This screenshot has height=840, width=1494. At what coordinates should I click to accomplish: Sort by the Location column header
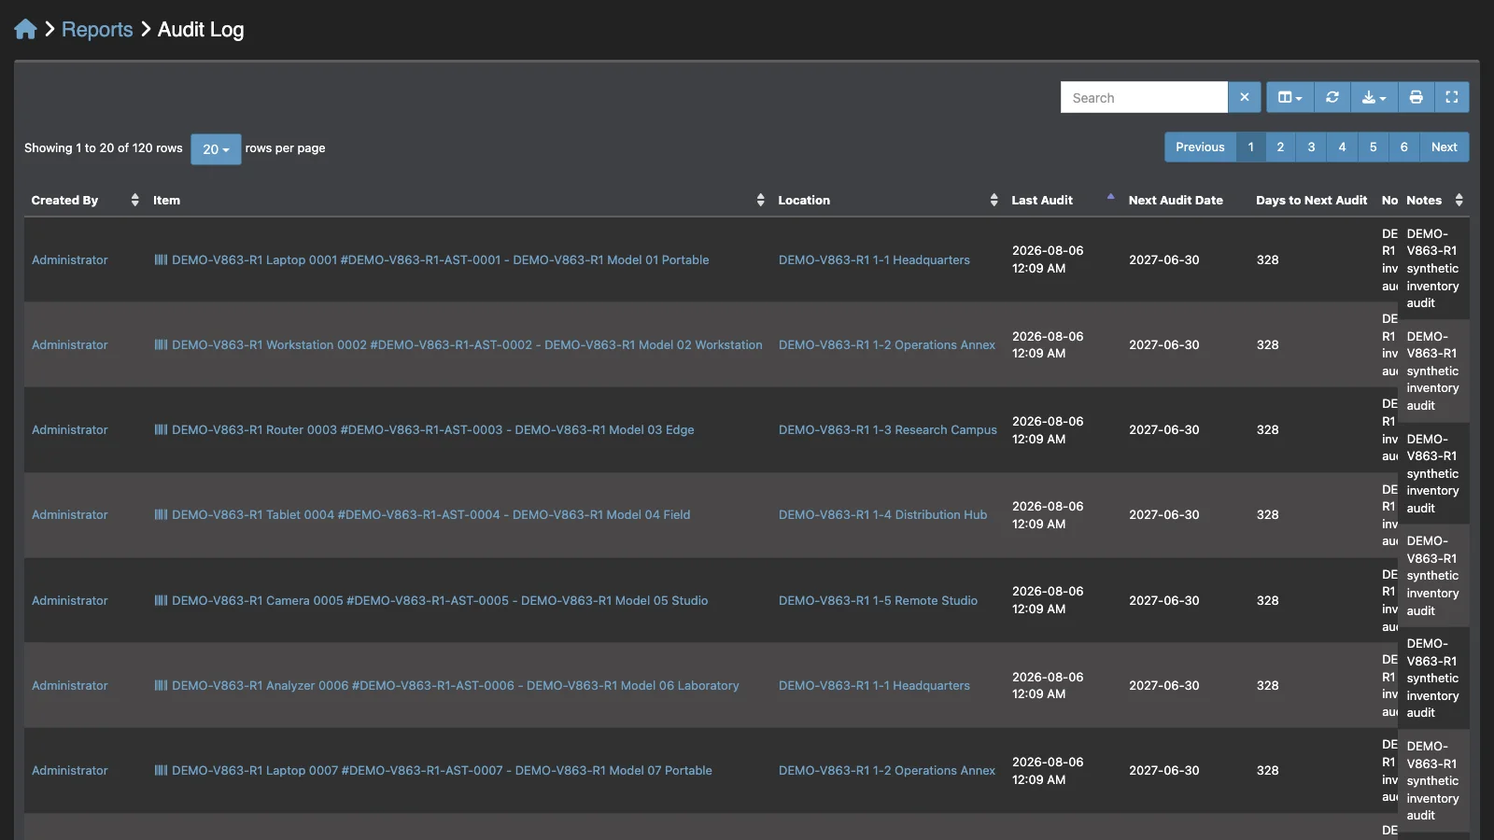[888, 200]
